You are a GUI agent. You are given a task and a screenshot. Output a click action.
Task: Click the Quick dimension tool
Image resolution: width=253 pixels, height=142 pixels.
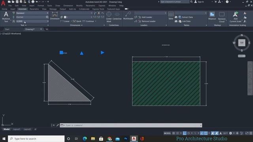pos(77,21)
